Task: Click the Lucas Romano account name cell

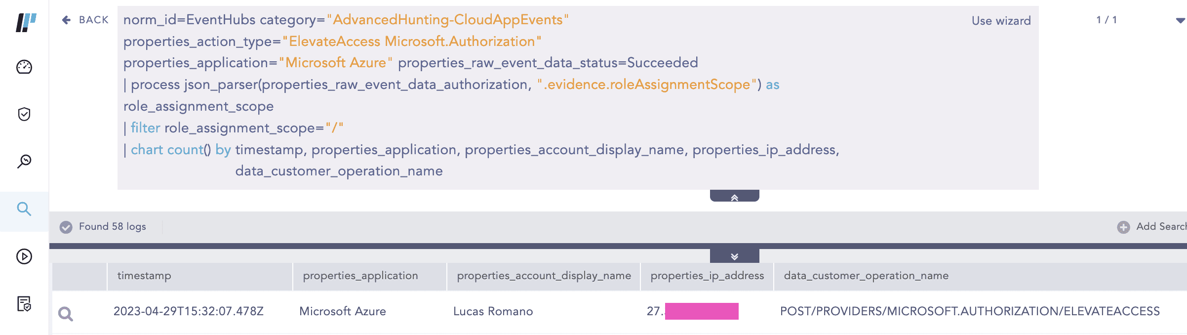Action: (x=493, y=311)
